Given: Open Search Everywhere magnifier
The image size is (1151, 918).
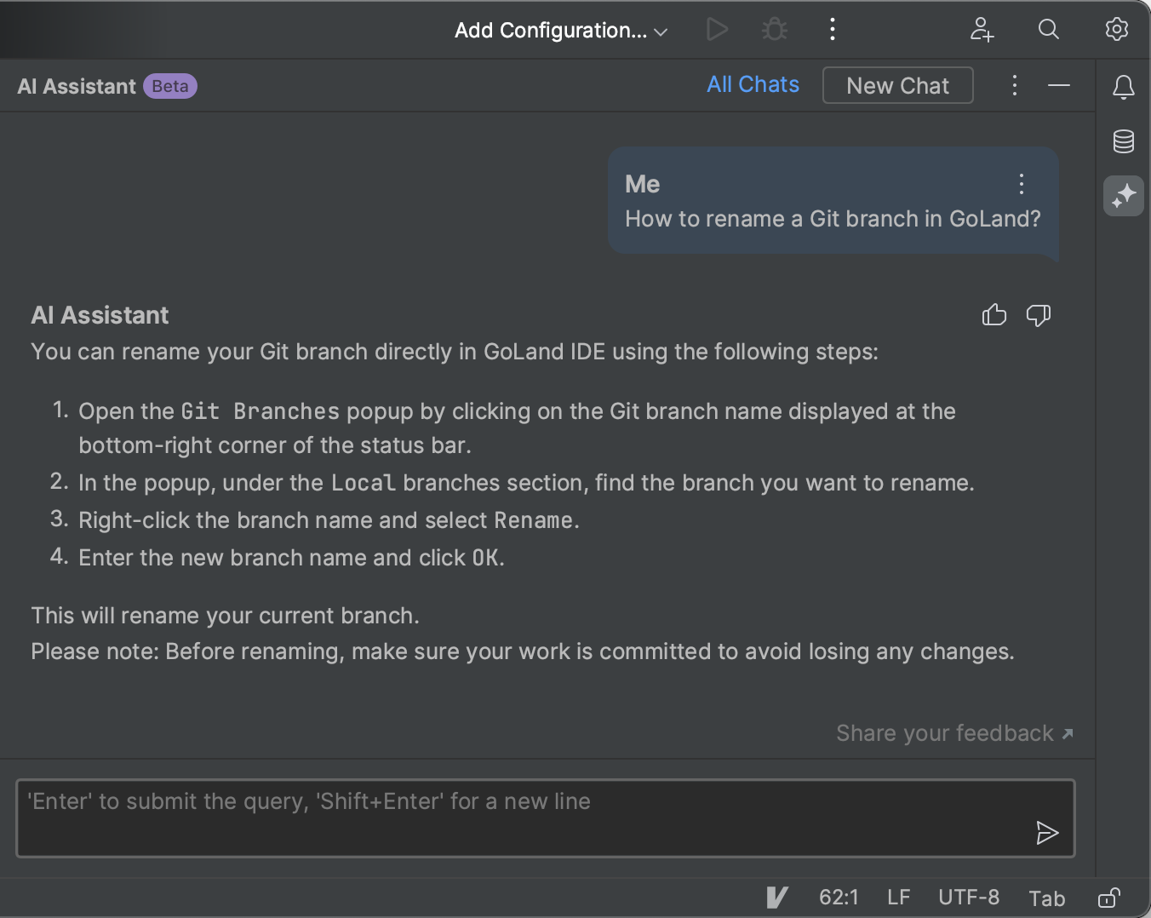Looking at the screenshot, I should [1048, 30].
